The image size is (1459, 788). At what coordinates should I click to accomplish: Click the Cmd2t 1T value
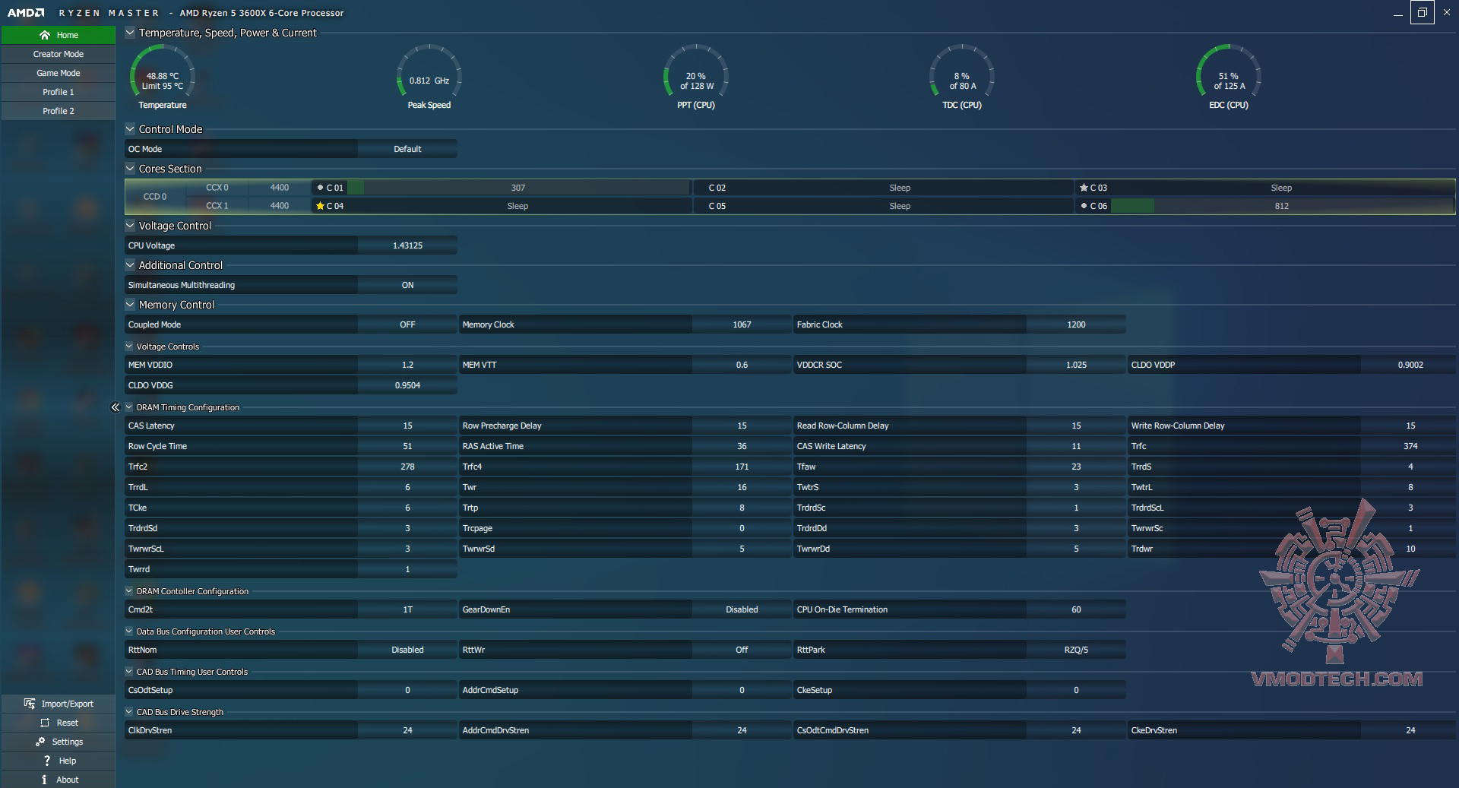coord(407,609)
